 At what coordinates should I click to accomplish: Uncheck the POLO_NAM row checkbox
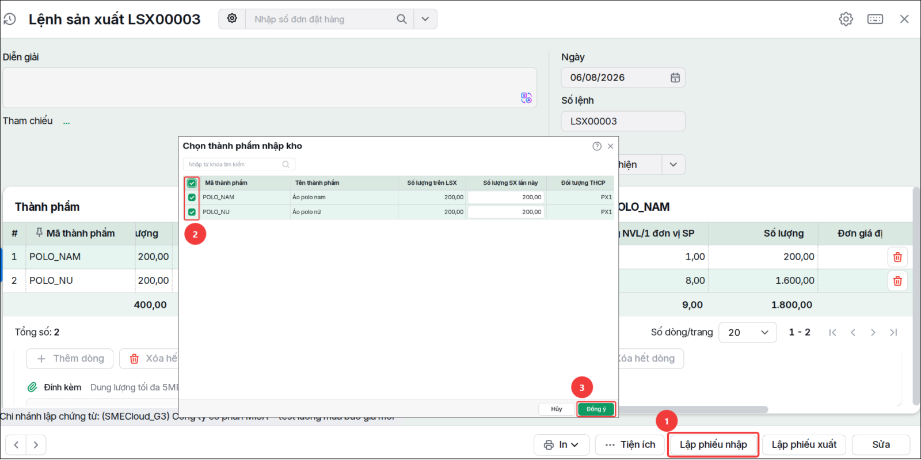pos(192,197)
